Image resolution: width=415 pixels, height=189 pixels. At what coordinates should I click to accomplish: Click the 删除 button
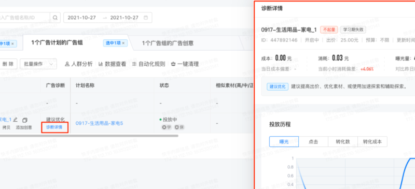coord(8,64)
